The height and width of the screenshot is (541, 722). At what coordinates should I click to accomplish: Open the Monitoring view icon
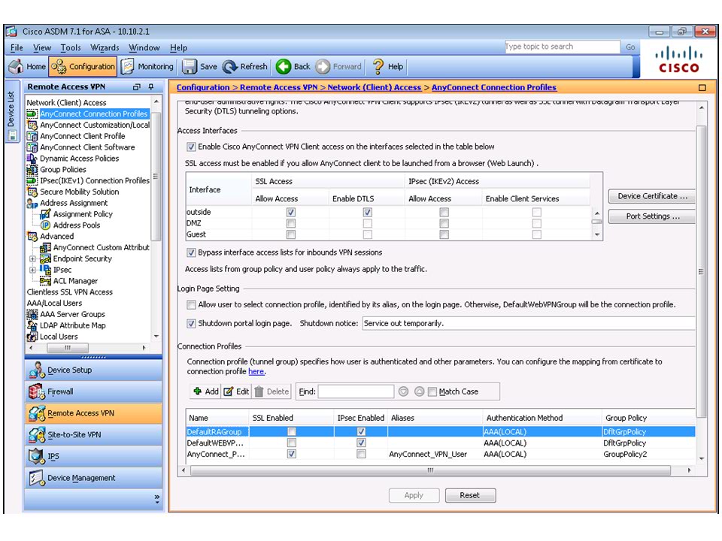pos(128,66)
